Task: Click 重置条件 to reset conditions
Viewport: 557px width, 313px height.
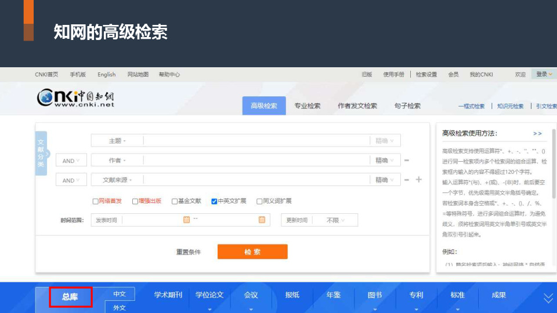Action: pos(189,252)
